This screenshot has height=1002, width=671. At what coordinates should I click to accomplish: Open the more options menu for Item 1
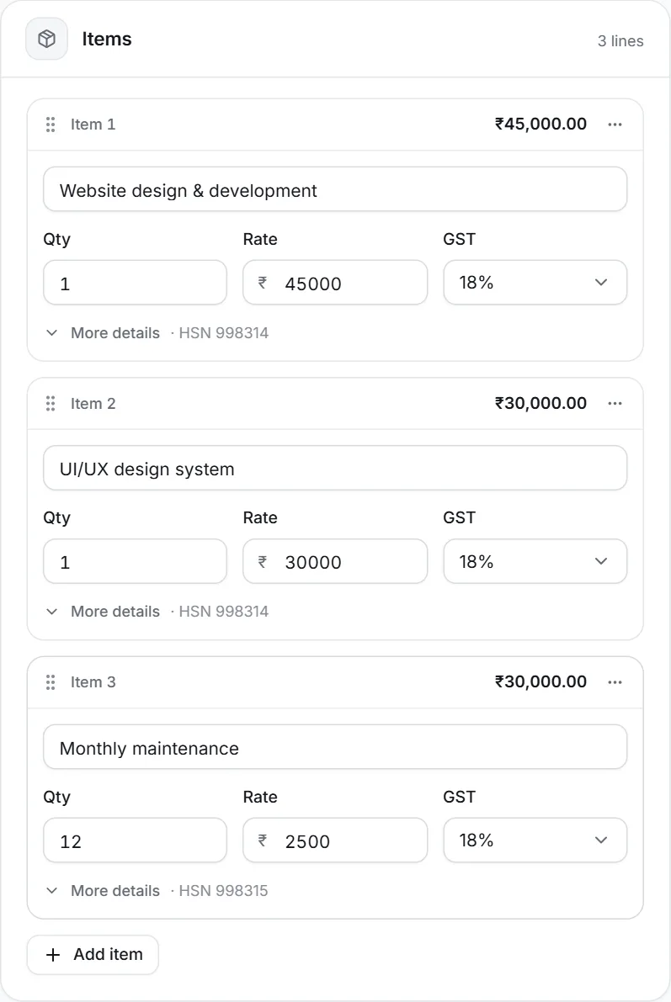pos(615,124)
